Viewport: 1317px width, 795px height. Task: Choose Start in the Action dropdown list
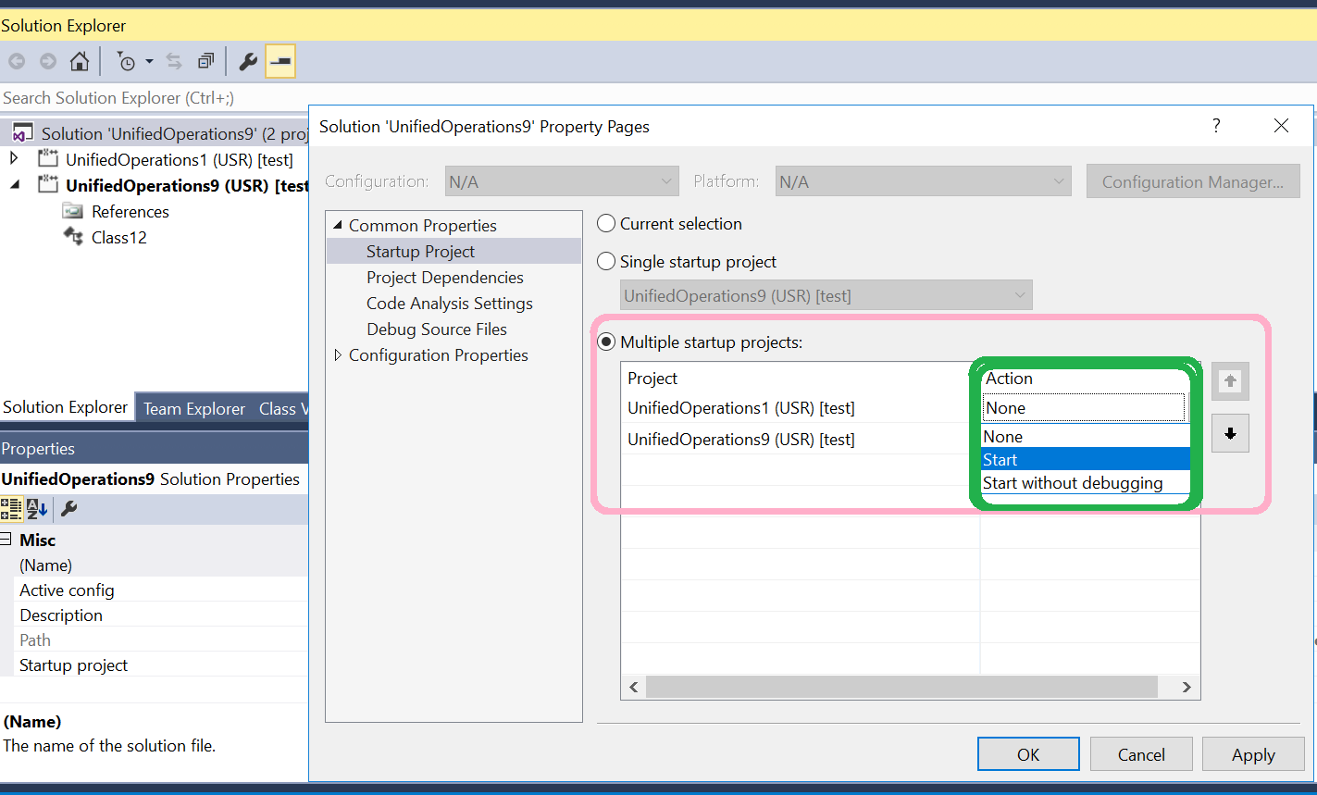coord(1085,459)
